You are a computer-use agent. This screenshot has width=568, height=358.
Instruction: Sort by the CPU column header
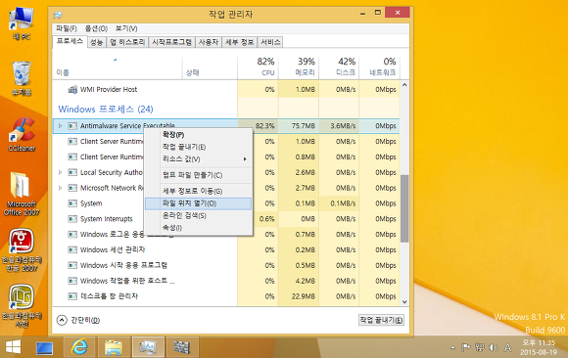(x=258, y=67)
